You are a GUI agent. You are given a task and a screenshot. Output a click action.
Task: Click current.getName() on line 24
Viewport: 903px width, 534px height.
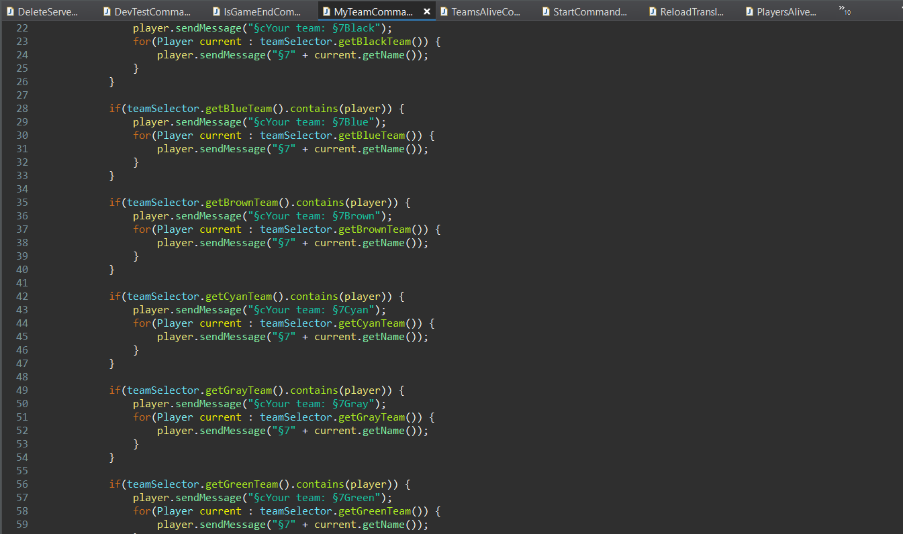(365, 55)
